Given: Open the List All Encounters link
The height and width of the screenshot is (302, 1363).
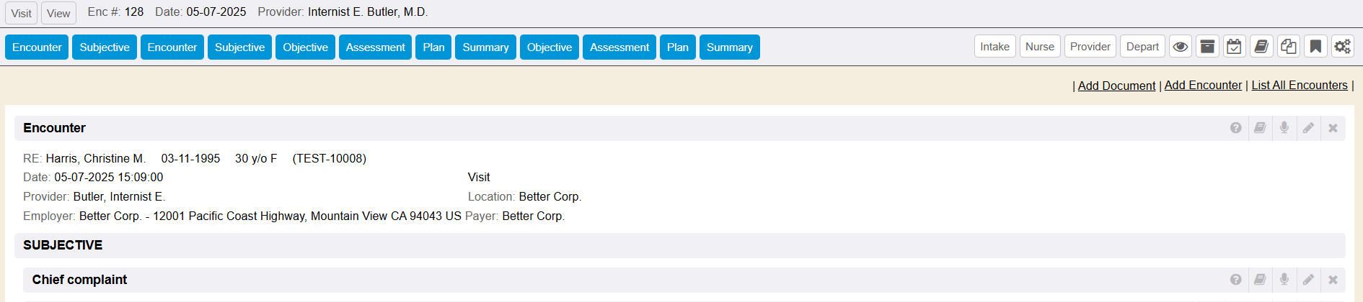Looking at the screenshot, I should (1299, 85).
